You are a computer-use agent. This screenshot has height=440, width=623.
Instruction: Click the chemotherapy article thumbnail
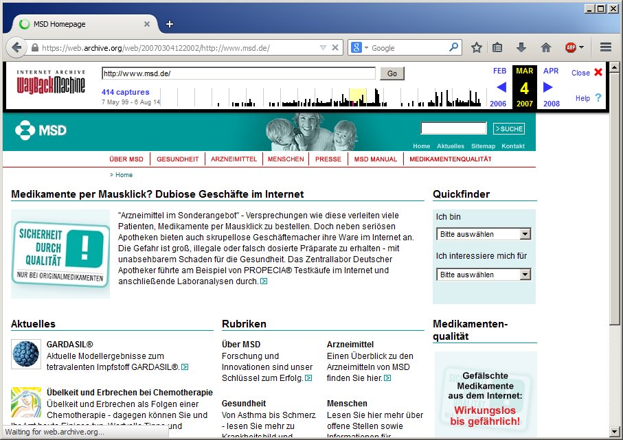coord(26,402)
